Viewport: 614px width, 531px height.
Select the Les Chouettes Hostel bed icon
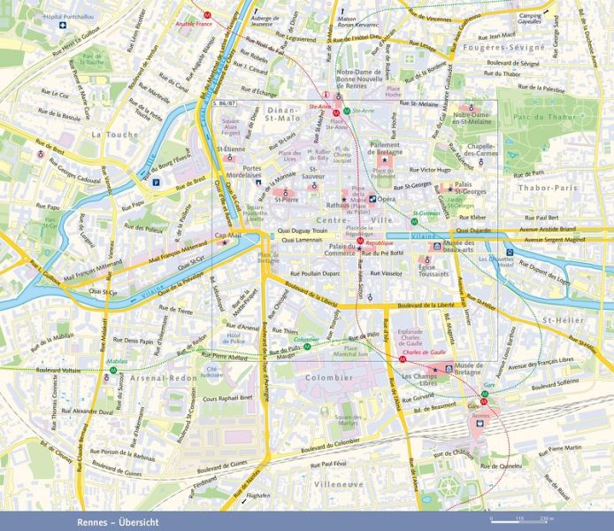click(509, 252)
